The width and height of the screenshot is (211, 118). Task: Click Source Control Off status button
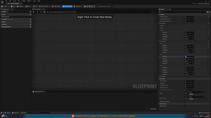[x=204, y=113]
